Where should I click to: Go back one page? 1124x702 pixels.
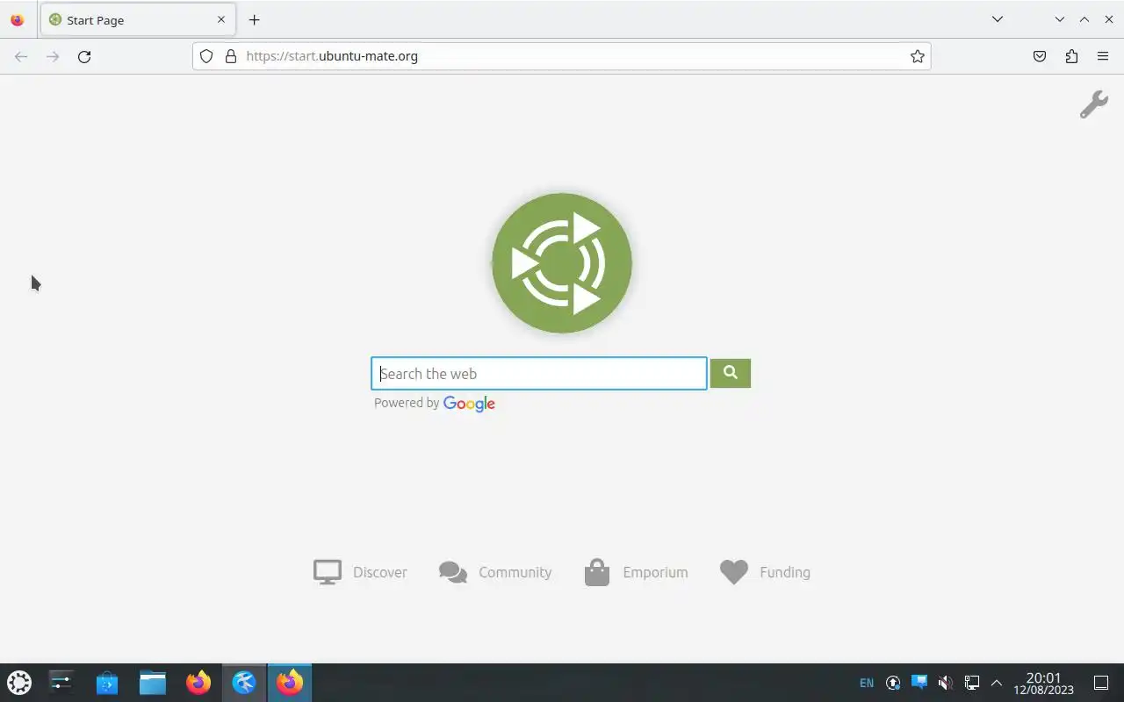click(21, 56)
